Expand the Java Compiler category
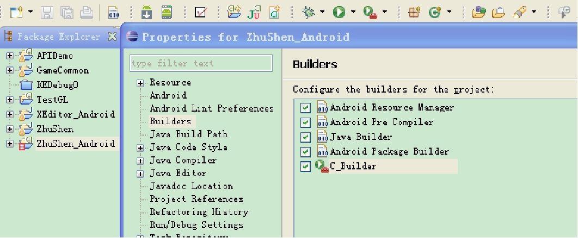Image resolution: width=578 pixels, height=238 pixels. point(140,161)
